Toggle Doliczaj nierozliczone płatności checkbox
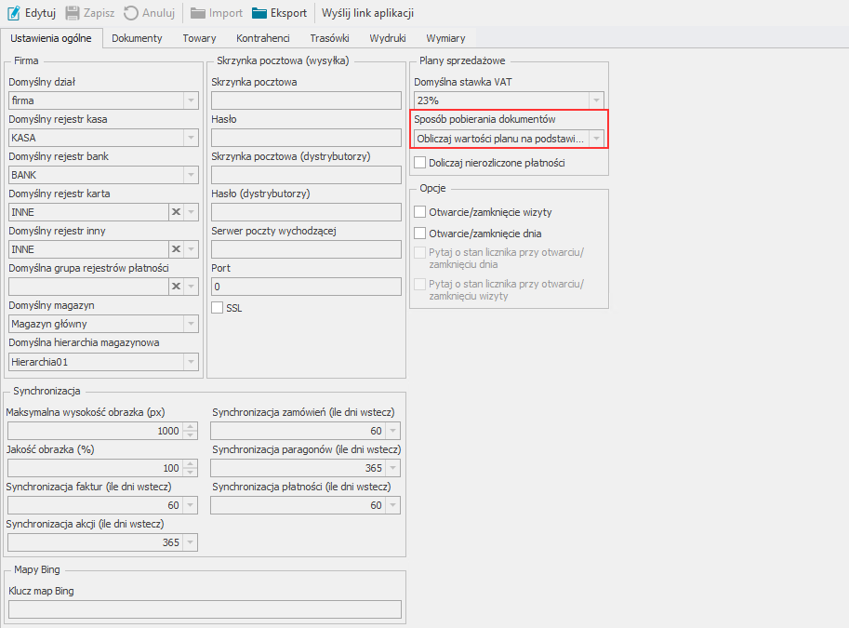This screenshot has width=849, height=628. coord(419,163)
